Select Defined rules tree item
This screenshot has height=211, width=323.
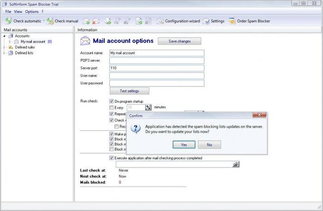(x=25, y=47)
